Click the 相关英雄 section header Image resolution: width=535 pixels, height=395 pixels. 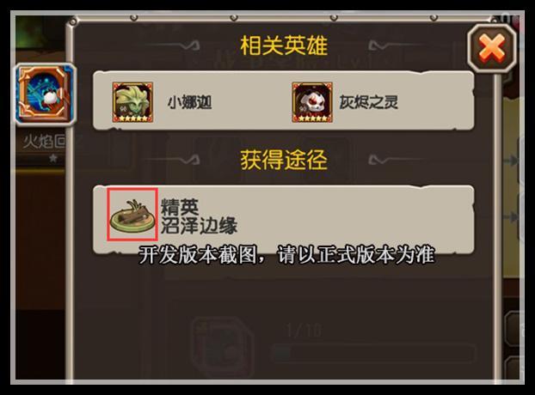tap(284, 46)
